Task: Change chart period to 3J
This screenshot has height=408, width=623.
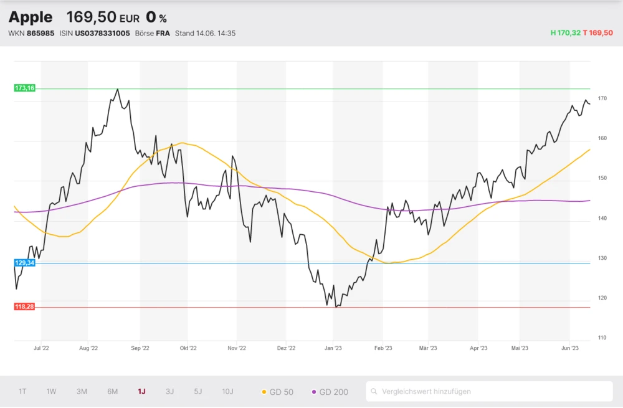Action: click(169, 392)
